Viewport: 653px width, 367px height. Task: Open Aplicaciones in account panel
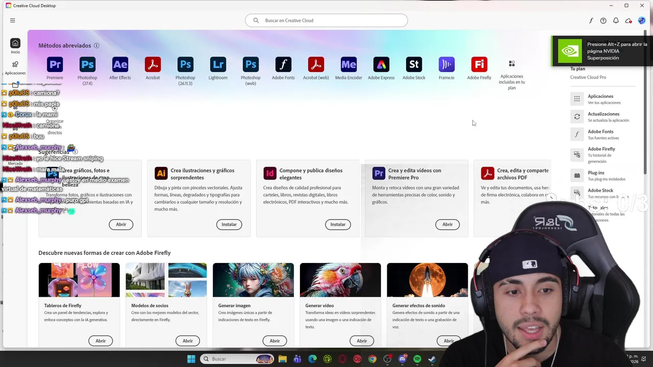pyautogui.click(x=602, y=99)
